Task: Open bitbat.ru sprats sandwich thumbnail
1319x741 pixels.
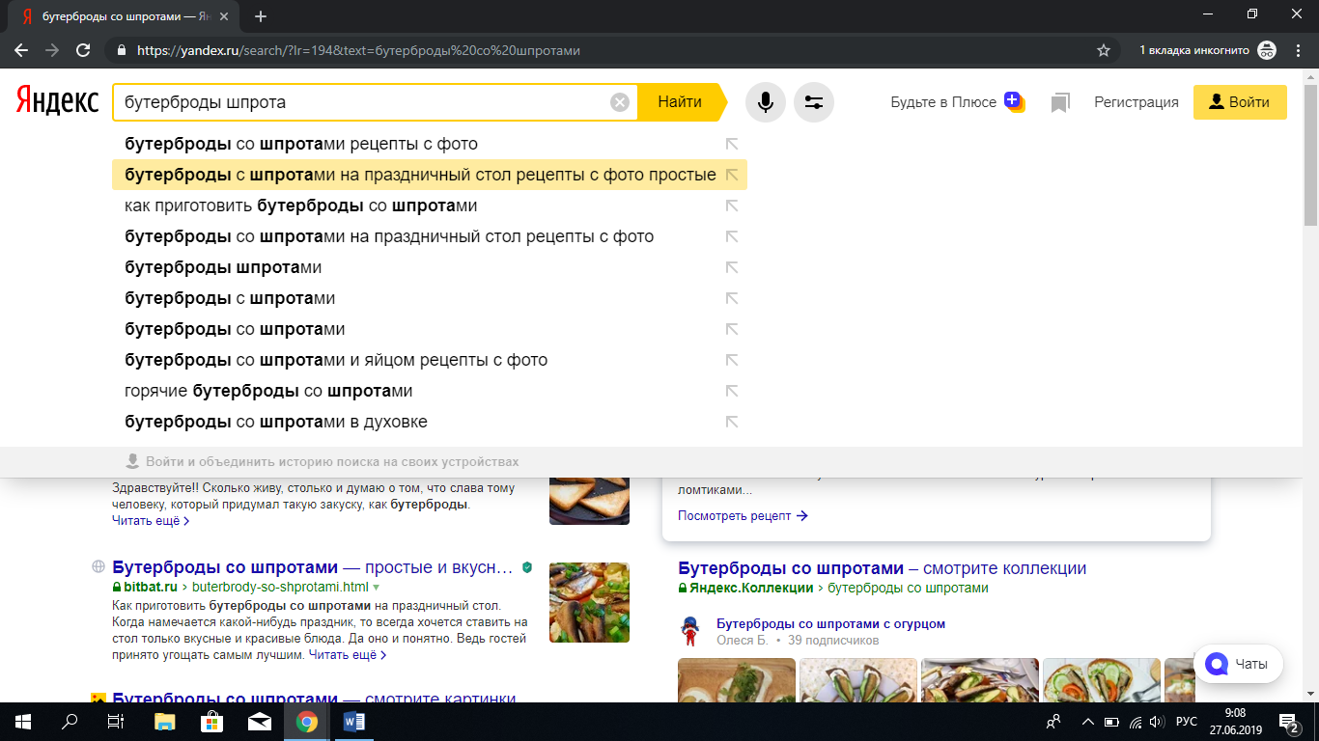Action: click(589, 603)
